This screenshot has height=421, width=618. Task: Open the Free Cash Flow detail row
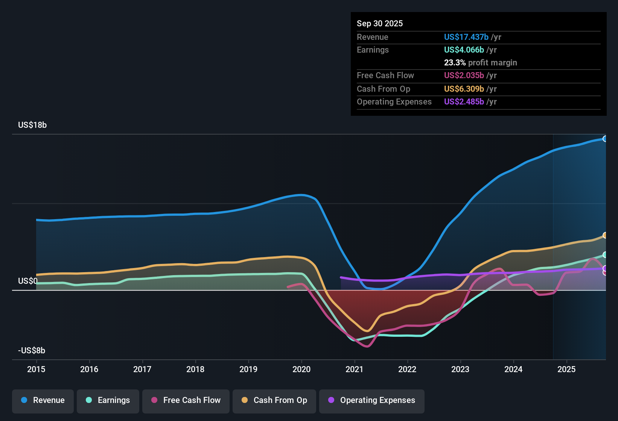tap(385, 76)
